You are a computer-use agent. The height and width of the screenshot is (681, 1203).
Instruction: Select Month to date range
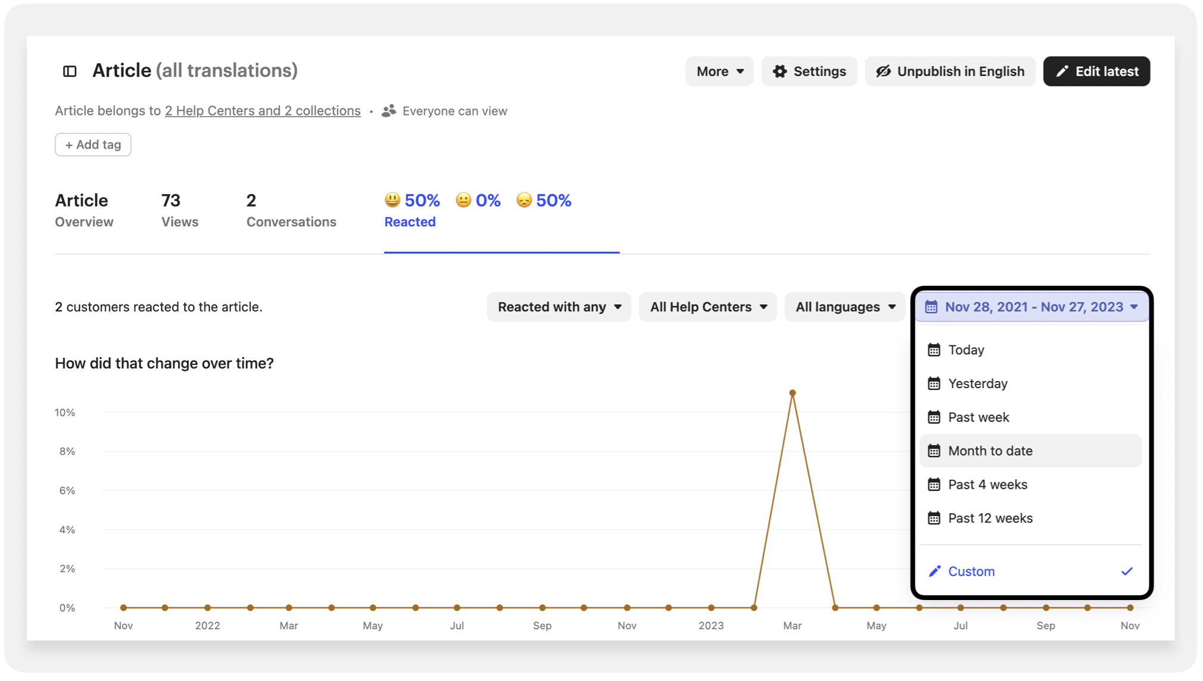(1031, 451)
